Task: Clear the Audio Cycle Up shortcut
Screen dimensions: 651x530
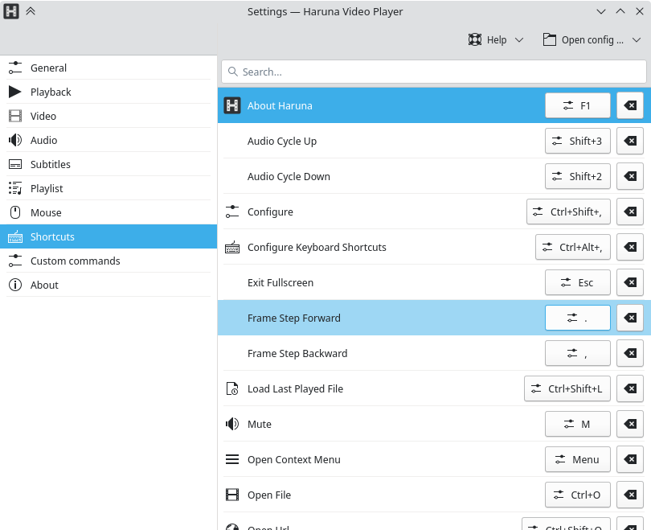Action: 630,141
